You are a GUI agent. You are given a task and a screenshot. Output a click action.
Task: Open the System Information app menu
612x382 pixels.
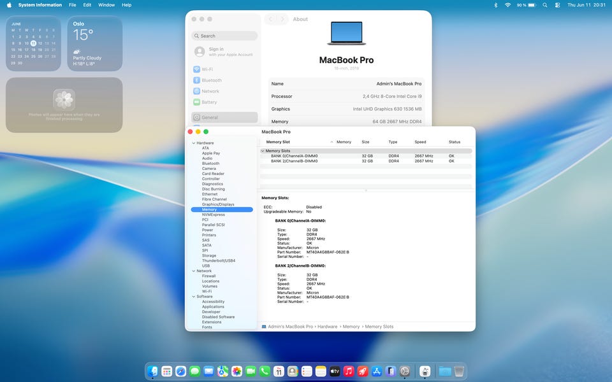pos(40,5)
